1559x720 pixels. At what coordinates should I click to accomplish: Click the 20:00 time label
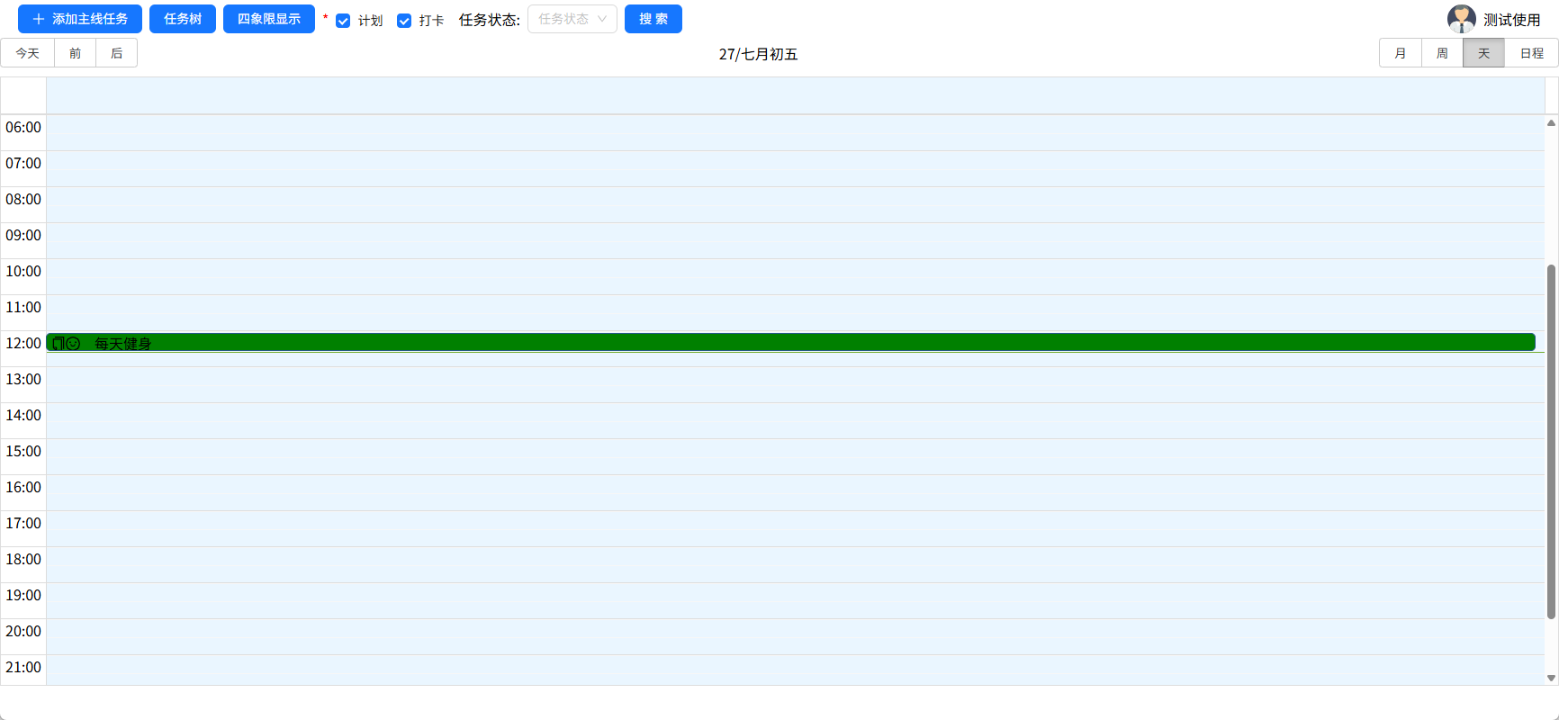[23, 632]
